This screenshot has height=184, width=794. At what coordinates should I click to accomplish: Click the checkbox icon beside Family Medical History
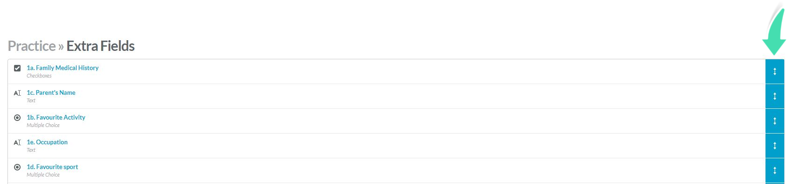[x=17, y=68]
